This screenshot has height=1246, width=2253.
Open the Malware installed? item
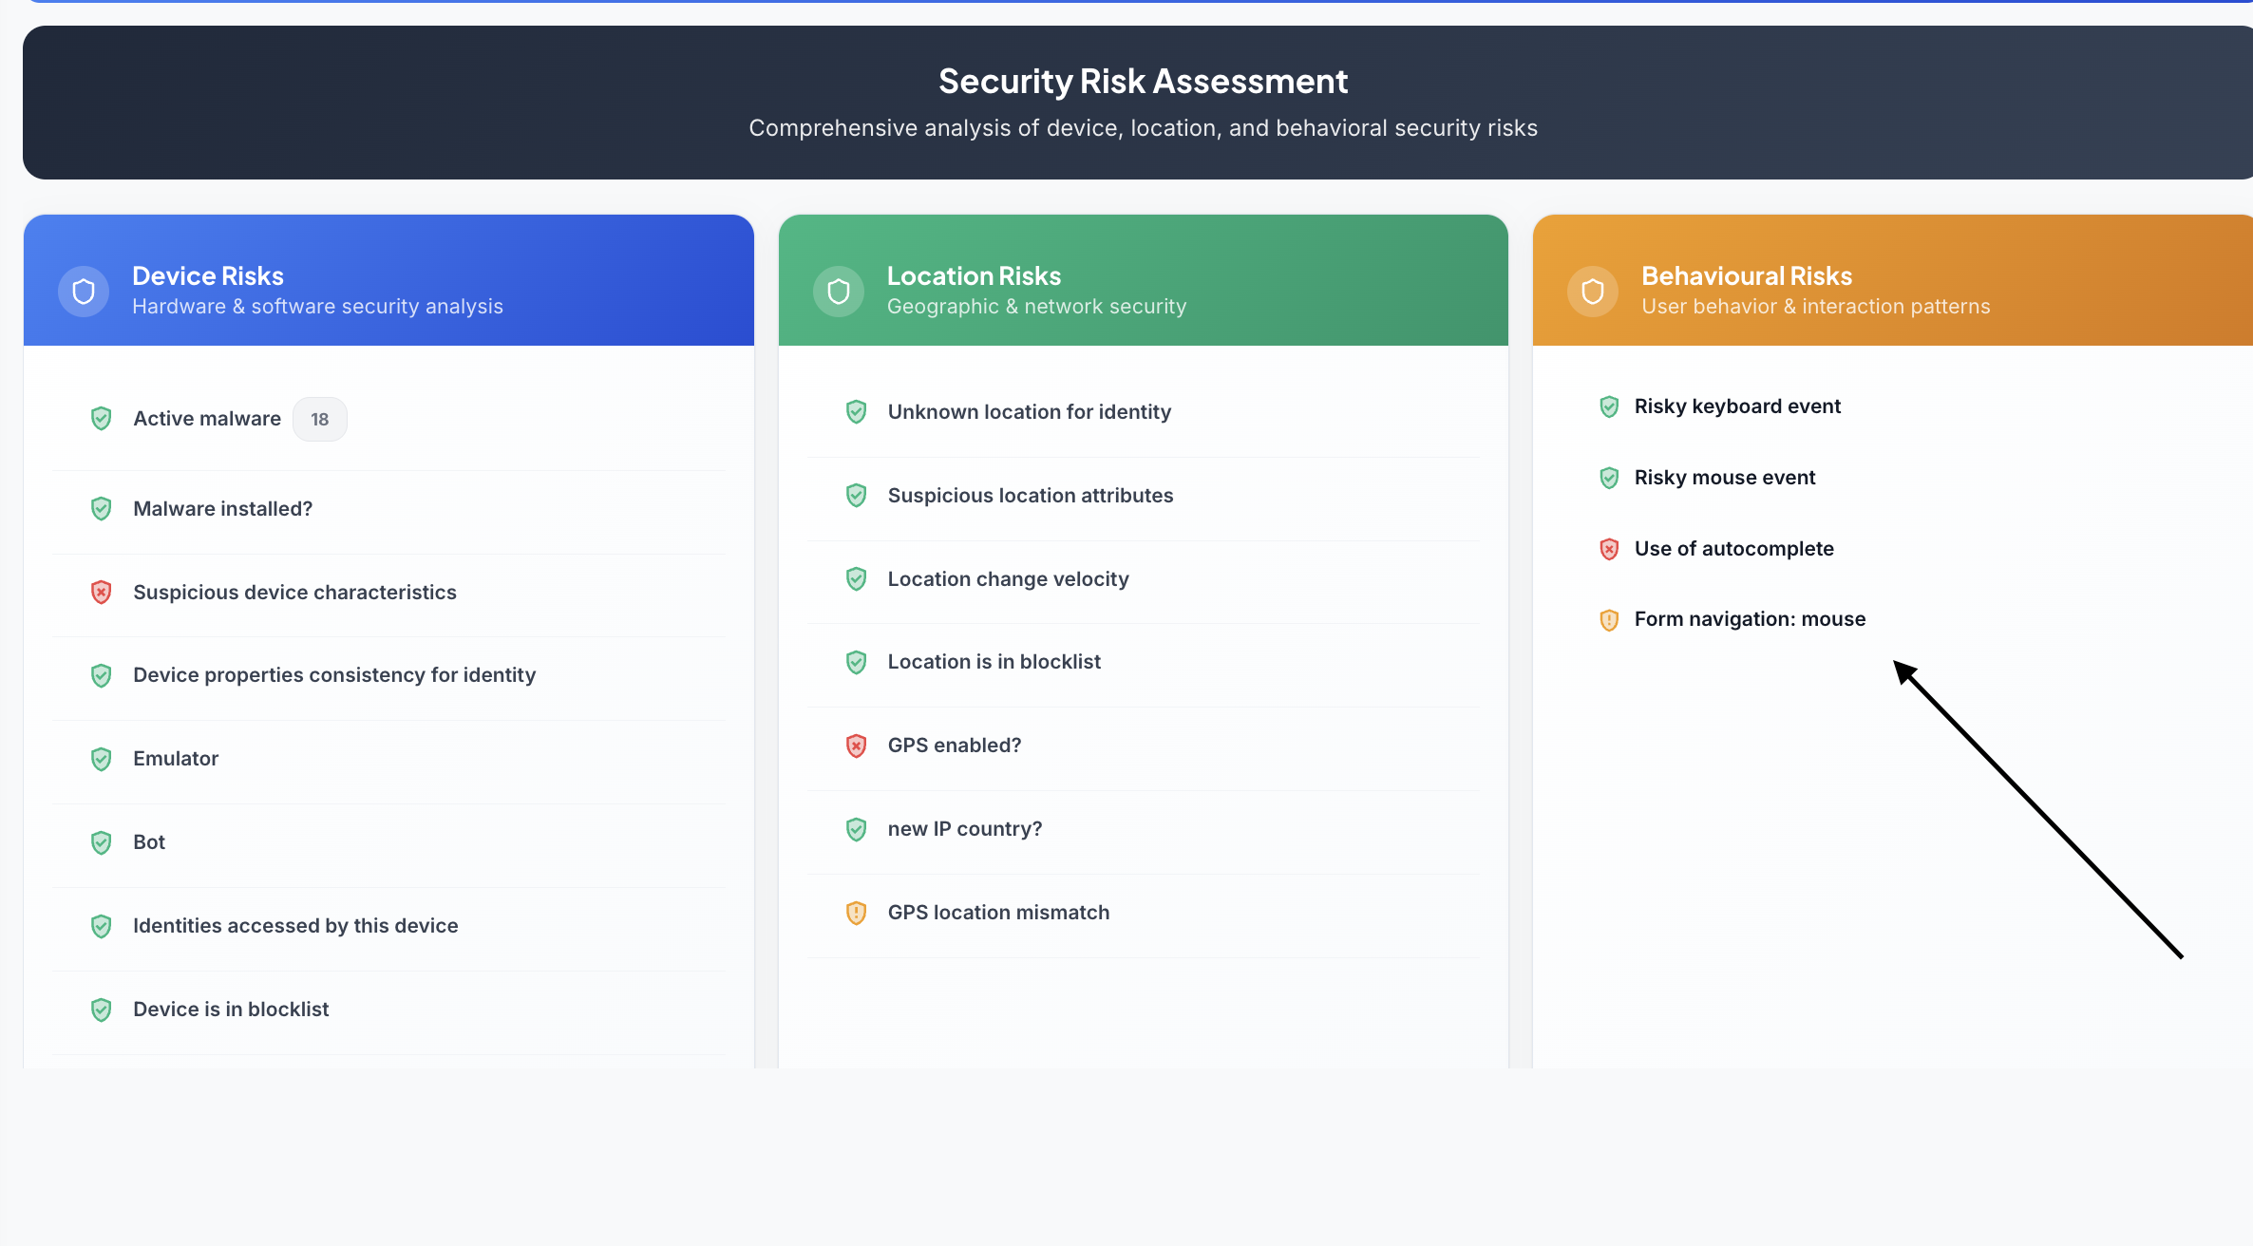click(388, 509)
